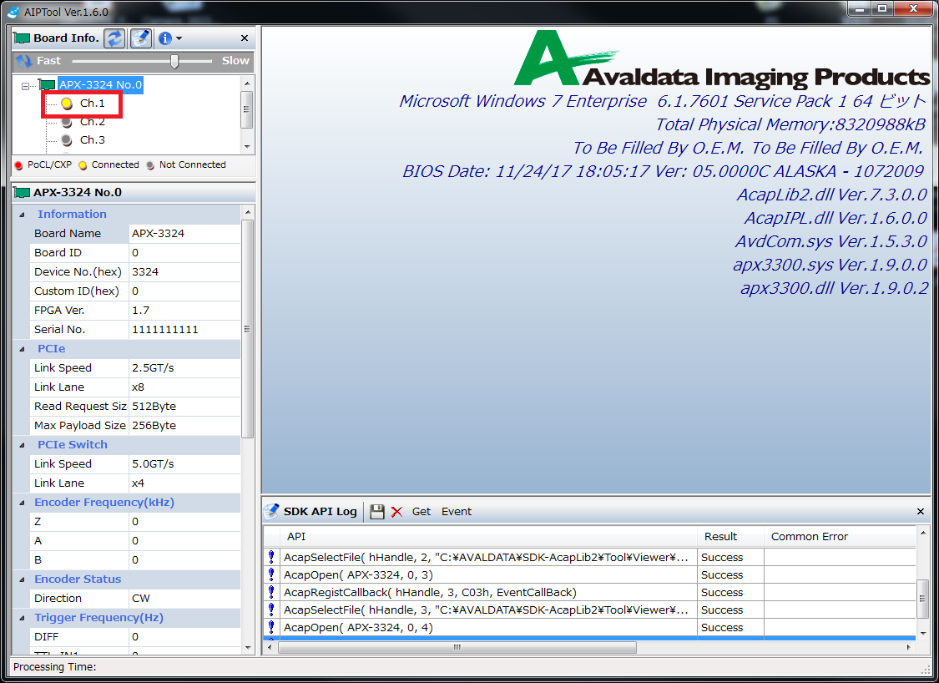The image size is (939, 683).
Task: Minimize the AIPTool window
Action: coord(861,9)
